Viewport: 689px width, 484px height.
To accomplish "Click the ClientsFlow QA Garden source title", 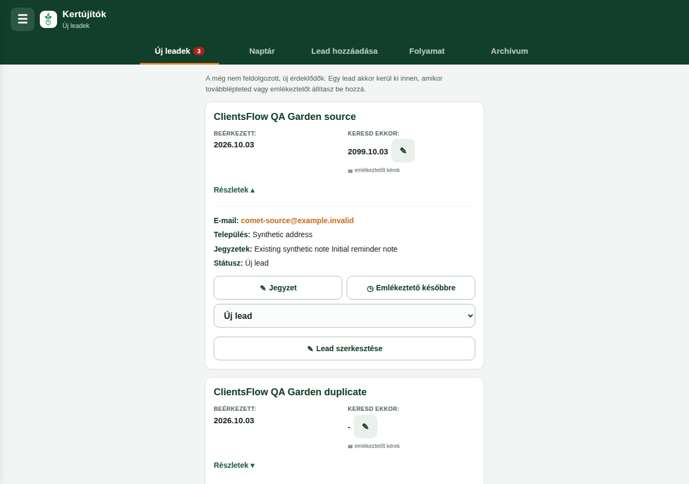I will [x=285, y=117].
